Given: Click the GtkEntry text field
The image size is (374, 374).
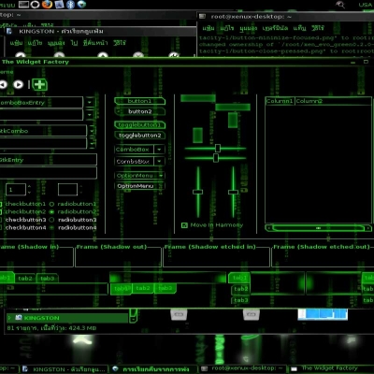Looking at the screenshot, I should (49, 160).
